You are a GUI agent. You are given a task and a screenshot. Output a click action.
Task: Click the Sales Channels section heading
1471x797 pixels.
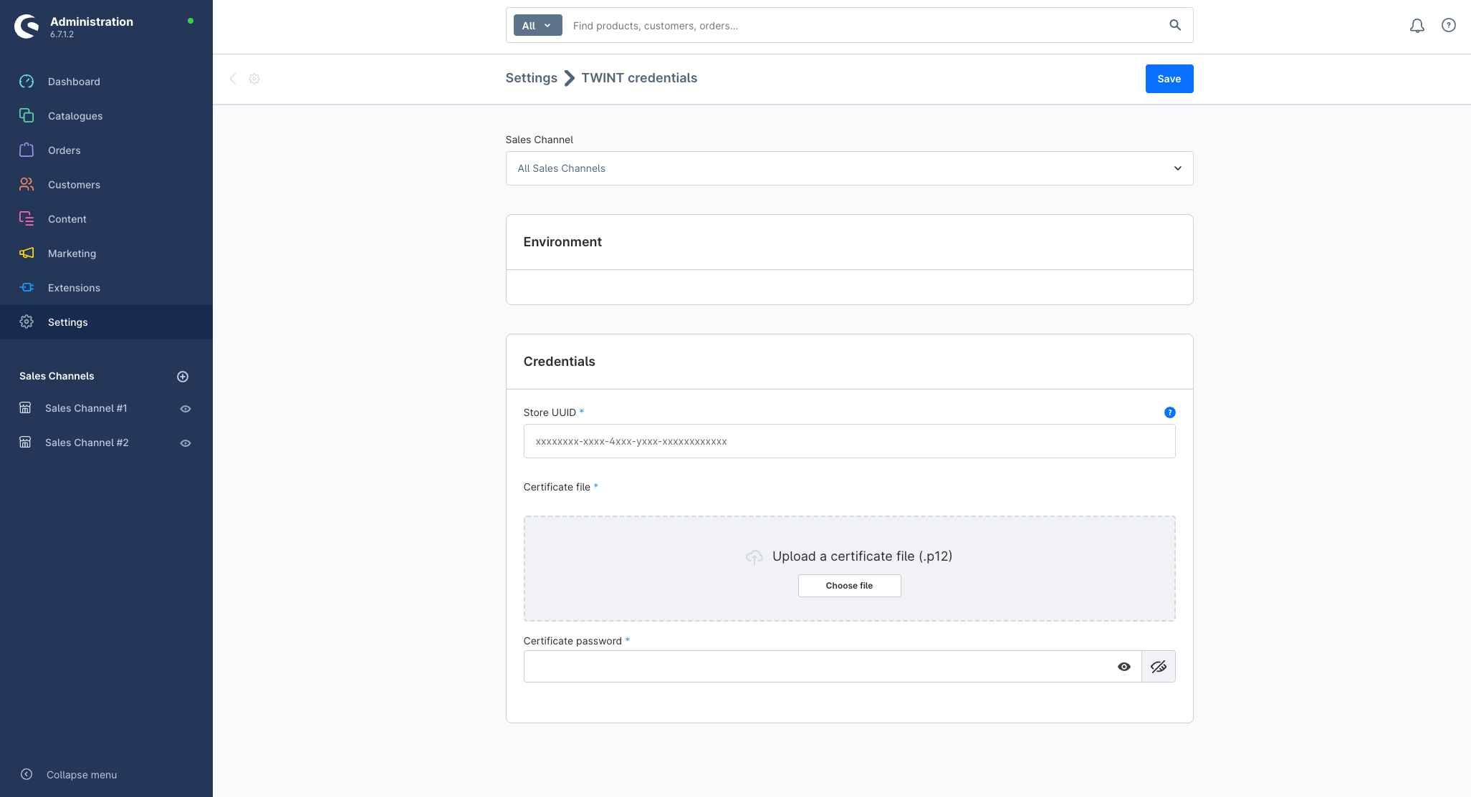[57, 376]
